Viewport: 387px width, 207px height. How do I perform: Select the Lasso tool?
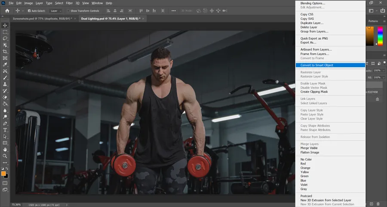coord(5,39)
